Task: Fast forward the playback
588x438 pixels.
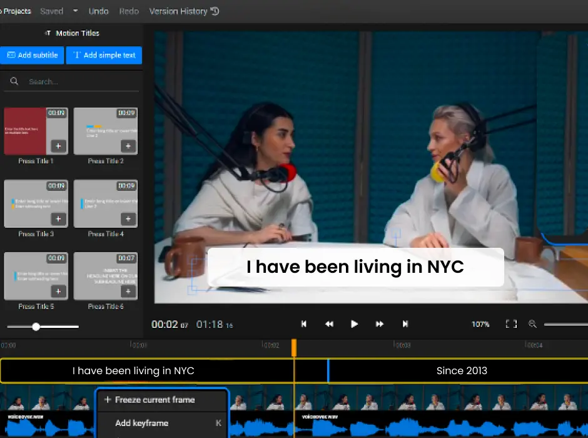Action: 380,324
